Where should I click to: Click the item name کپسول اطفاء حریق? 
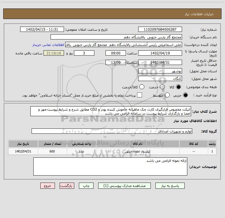[x=138, y=152]
